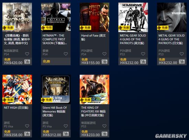The image size is (189, 140).
Task: Favorite Silent Hill Book Of Memories heart
Action: pos(66,126)
